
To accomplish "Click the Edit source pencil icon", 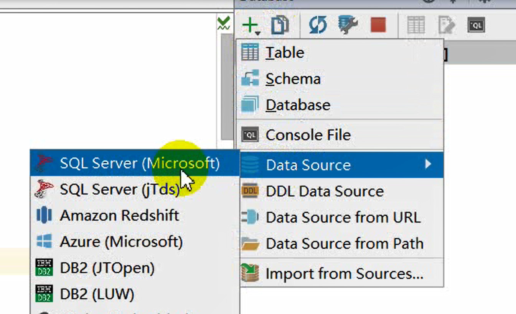I will point(447,26).
